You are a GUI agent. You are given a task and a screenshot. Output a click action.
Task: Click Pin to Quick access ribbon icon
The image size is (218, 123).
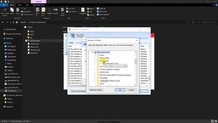5,12
